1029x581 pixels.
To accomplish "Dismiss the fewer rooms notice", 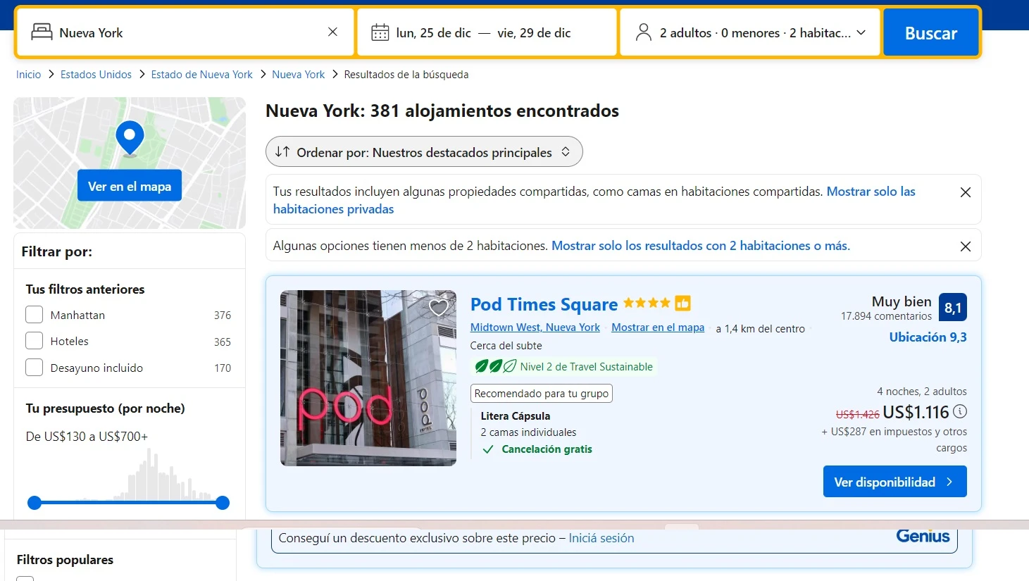I will coord(966,246).
